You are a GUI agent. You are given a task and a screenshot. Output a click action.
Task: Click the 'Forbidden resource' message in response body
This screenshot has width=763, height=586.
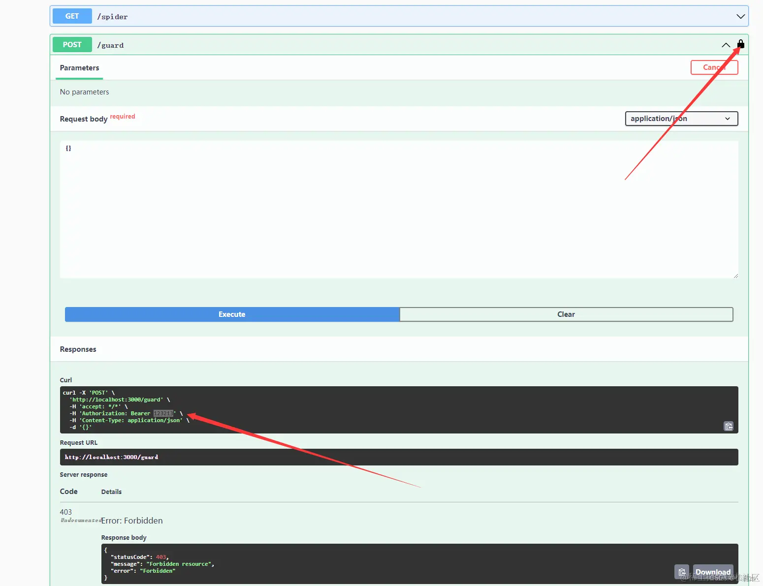pyautogui.click(x=180, y=564)
